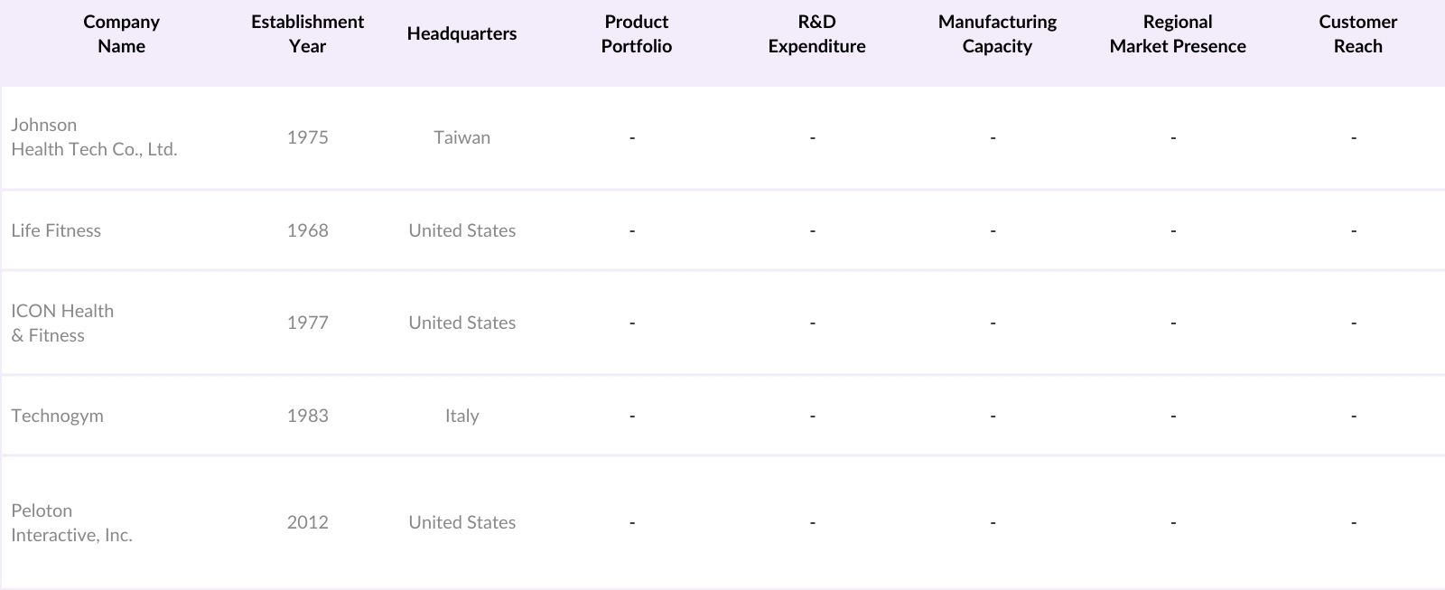Click the R&D Expenditure column header
Viewport: 1445px width, 590px height.
(816, 34)
